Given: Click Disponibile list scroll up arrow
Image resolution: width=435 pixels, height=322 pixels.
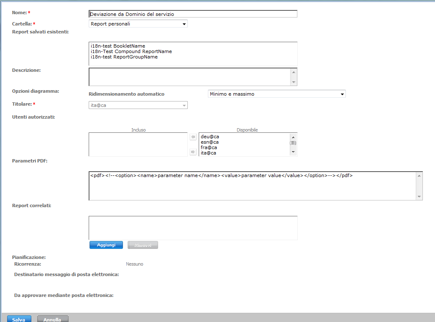Looking at the screenshot, I should pos(293,137).
